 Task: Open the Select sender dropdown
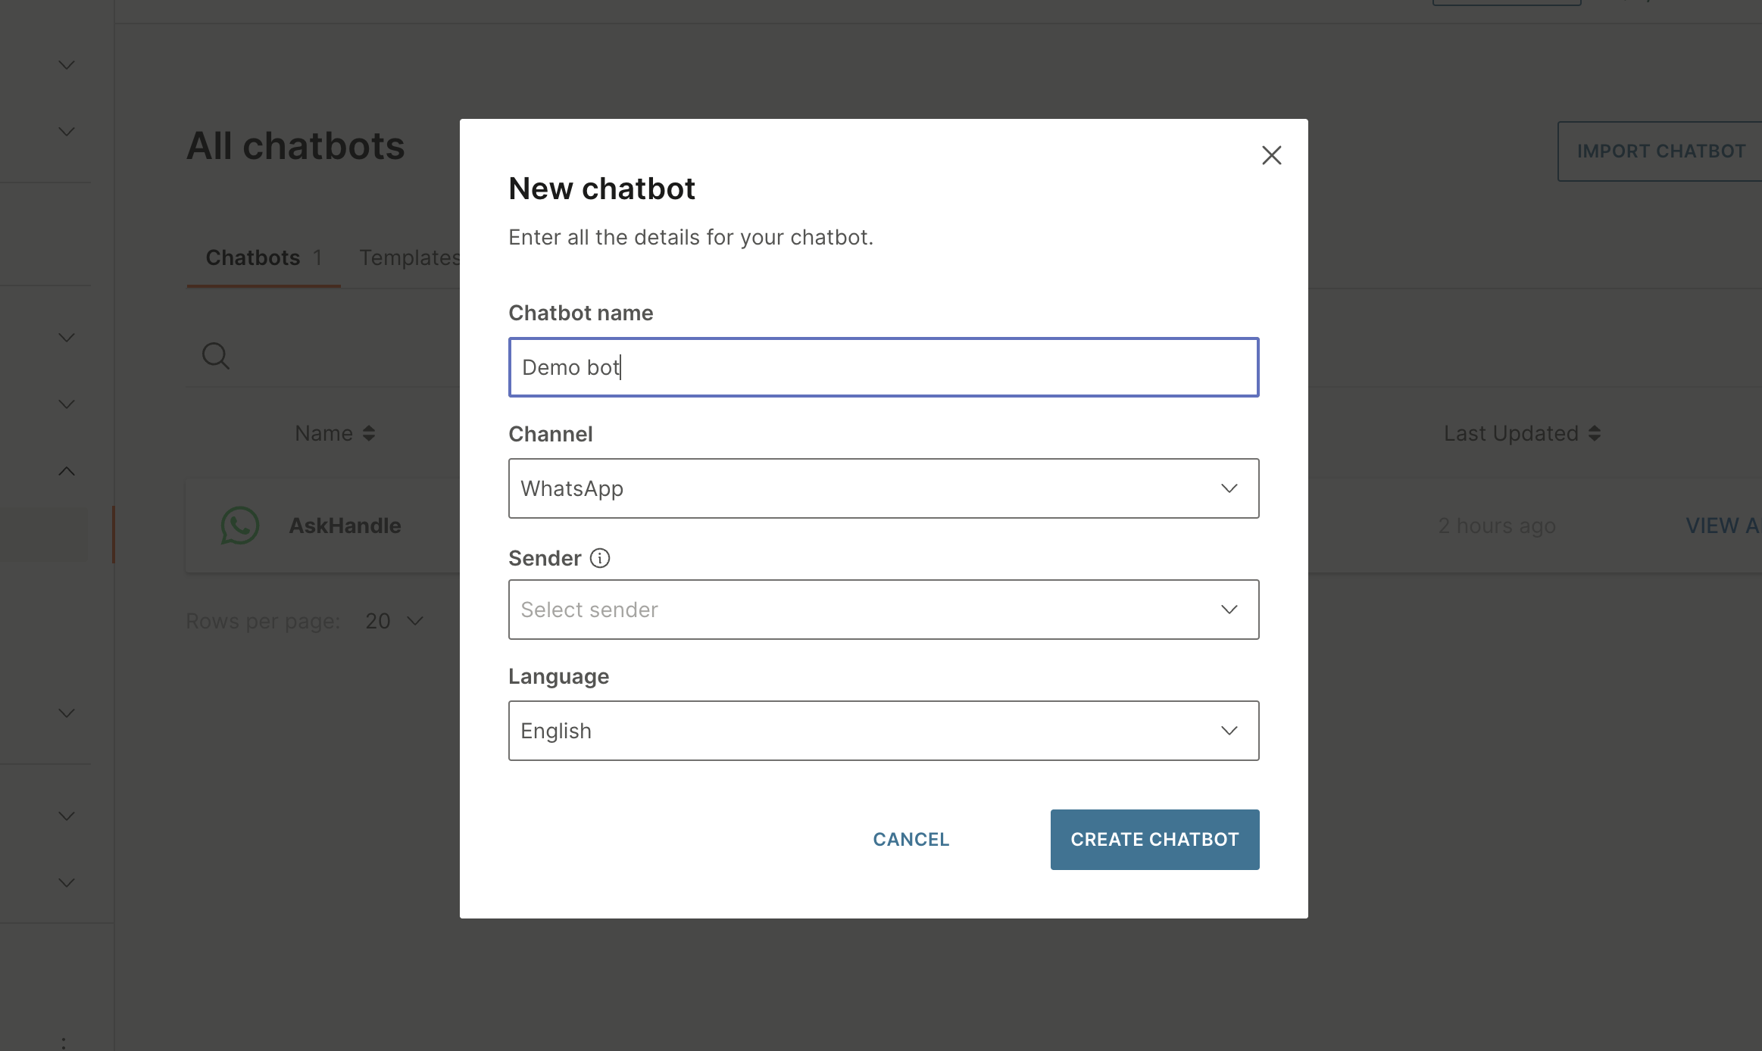(x=883, y=610)
